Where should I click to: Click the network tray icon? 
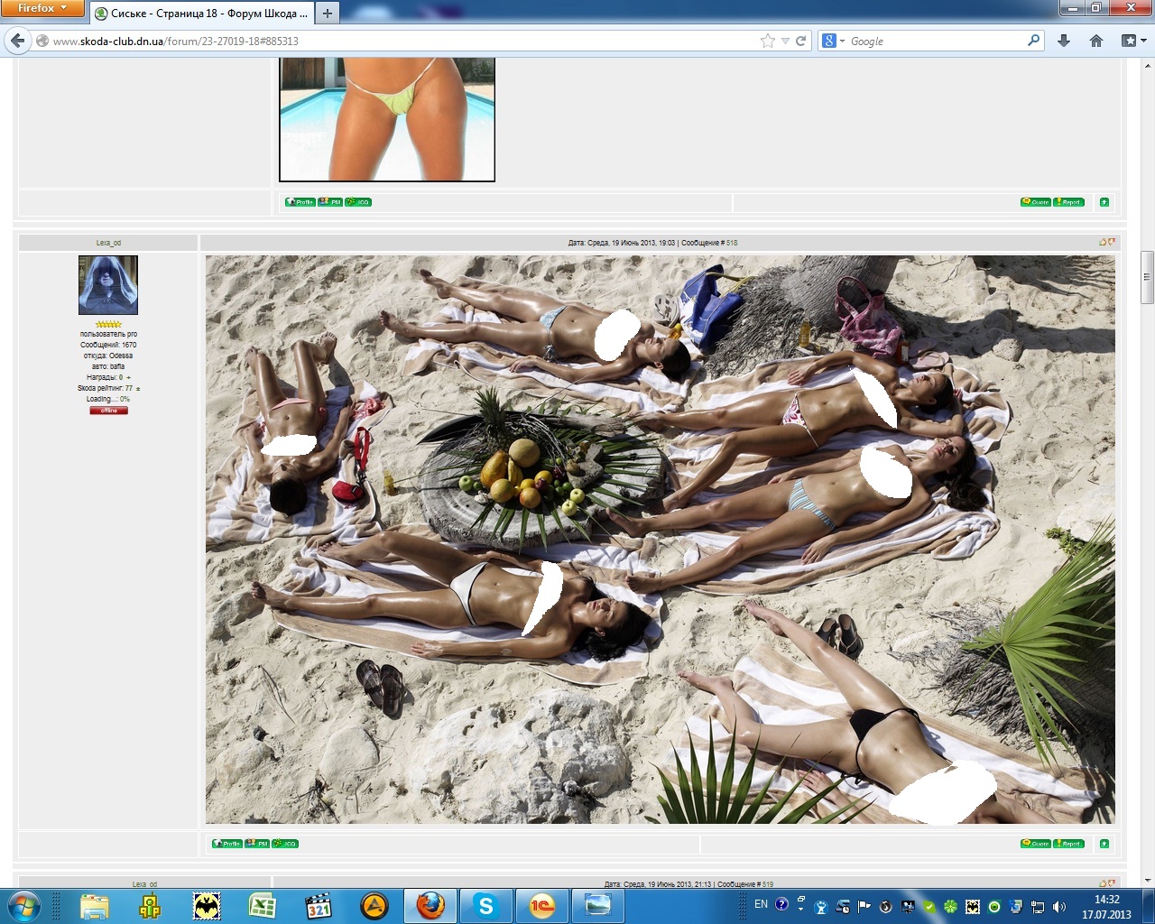[x=1038, y=907]
